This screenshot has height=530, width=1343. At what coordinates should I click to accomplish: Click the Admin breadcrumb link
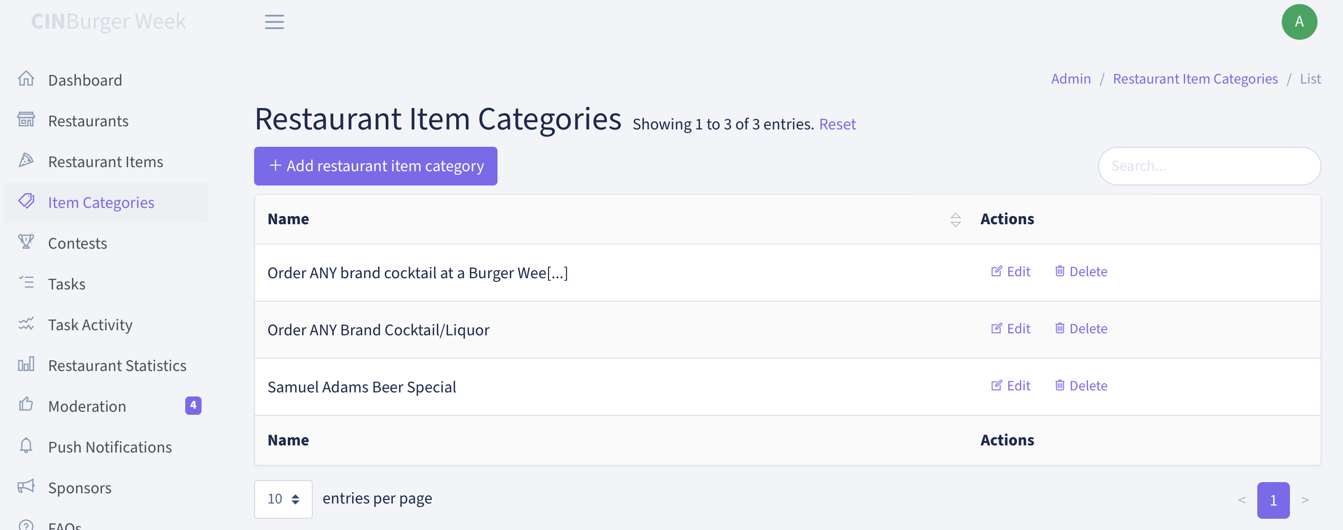click(x=1071, y=78)
